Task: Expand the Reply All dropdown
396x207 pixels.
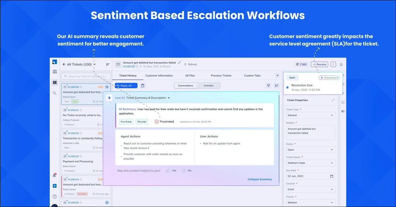Action: (134, 85)
